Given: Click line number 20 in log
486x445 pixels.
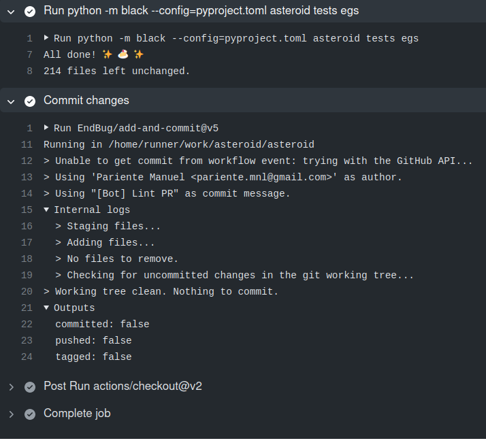Looking at the screenshot, I should pos(27,291).
